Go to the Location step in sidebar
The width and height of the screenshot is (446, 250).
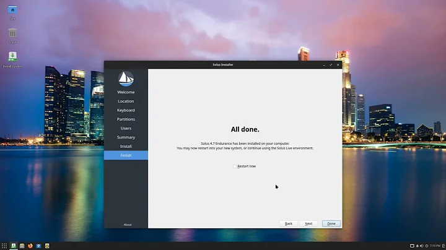(x=126, y=101)
